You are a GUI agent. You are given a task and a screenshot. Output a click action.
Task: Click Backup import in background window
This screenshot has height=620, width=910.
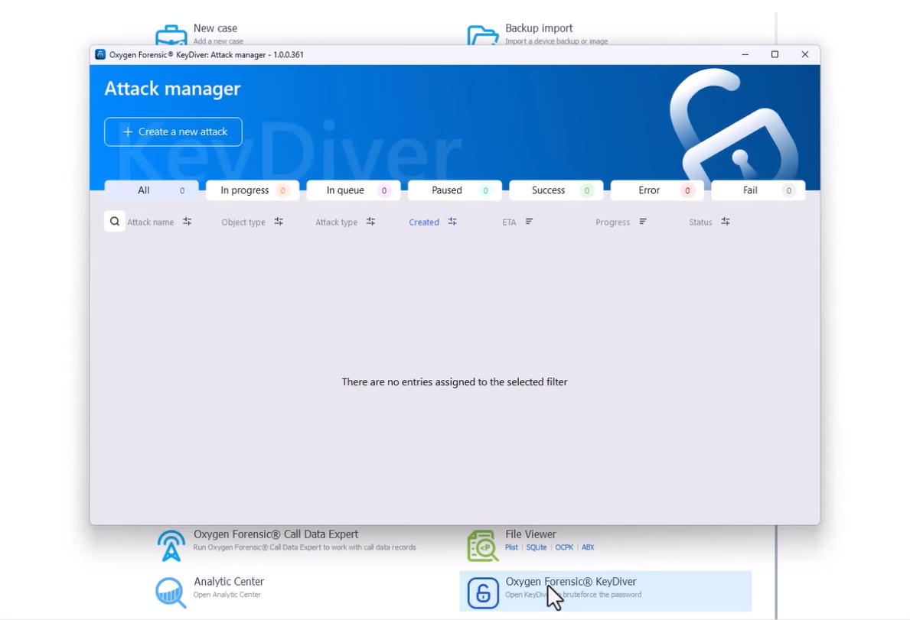[539, 28]
